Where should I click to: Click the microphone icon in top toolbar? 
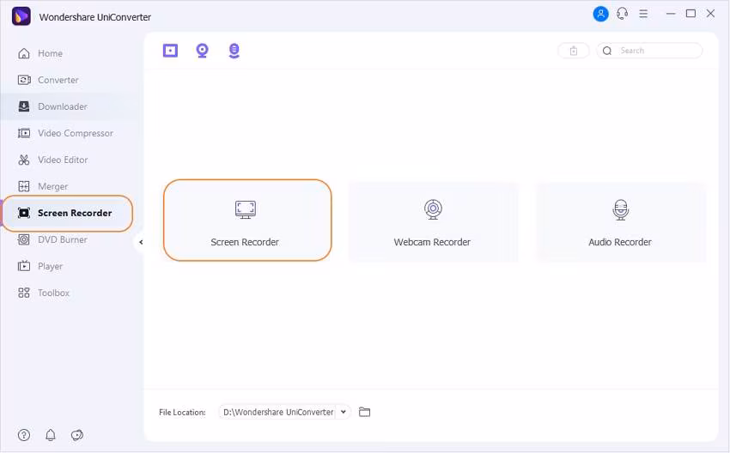coord(234,51)
